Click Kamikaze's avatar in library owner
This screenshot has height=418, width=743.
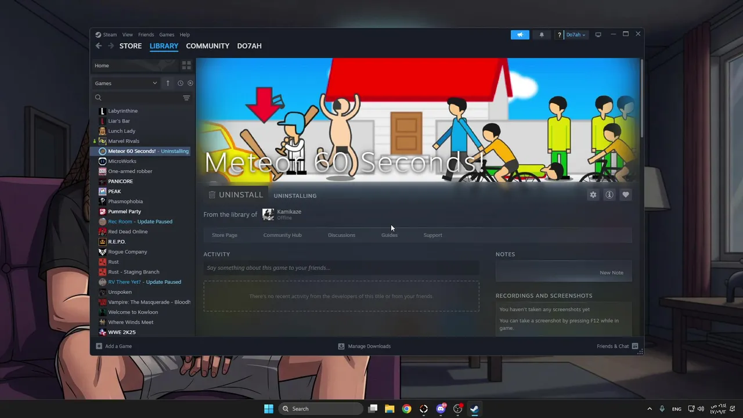(268, 215)
